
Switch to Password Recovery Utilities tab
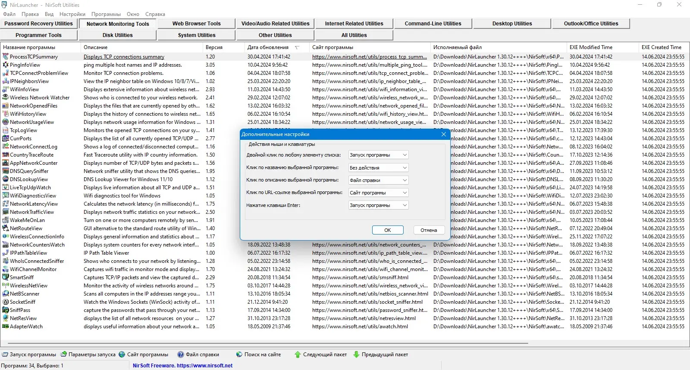(39, 24)
